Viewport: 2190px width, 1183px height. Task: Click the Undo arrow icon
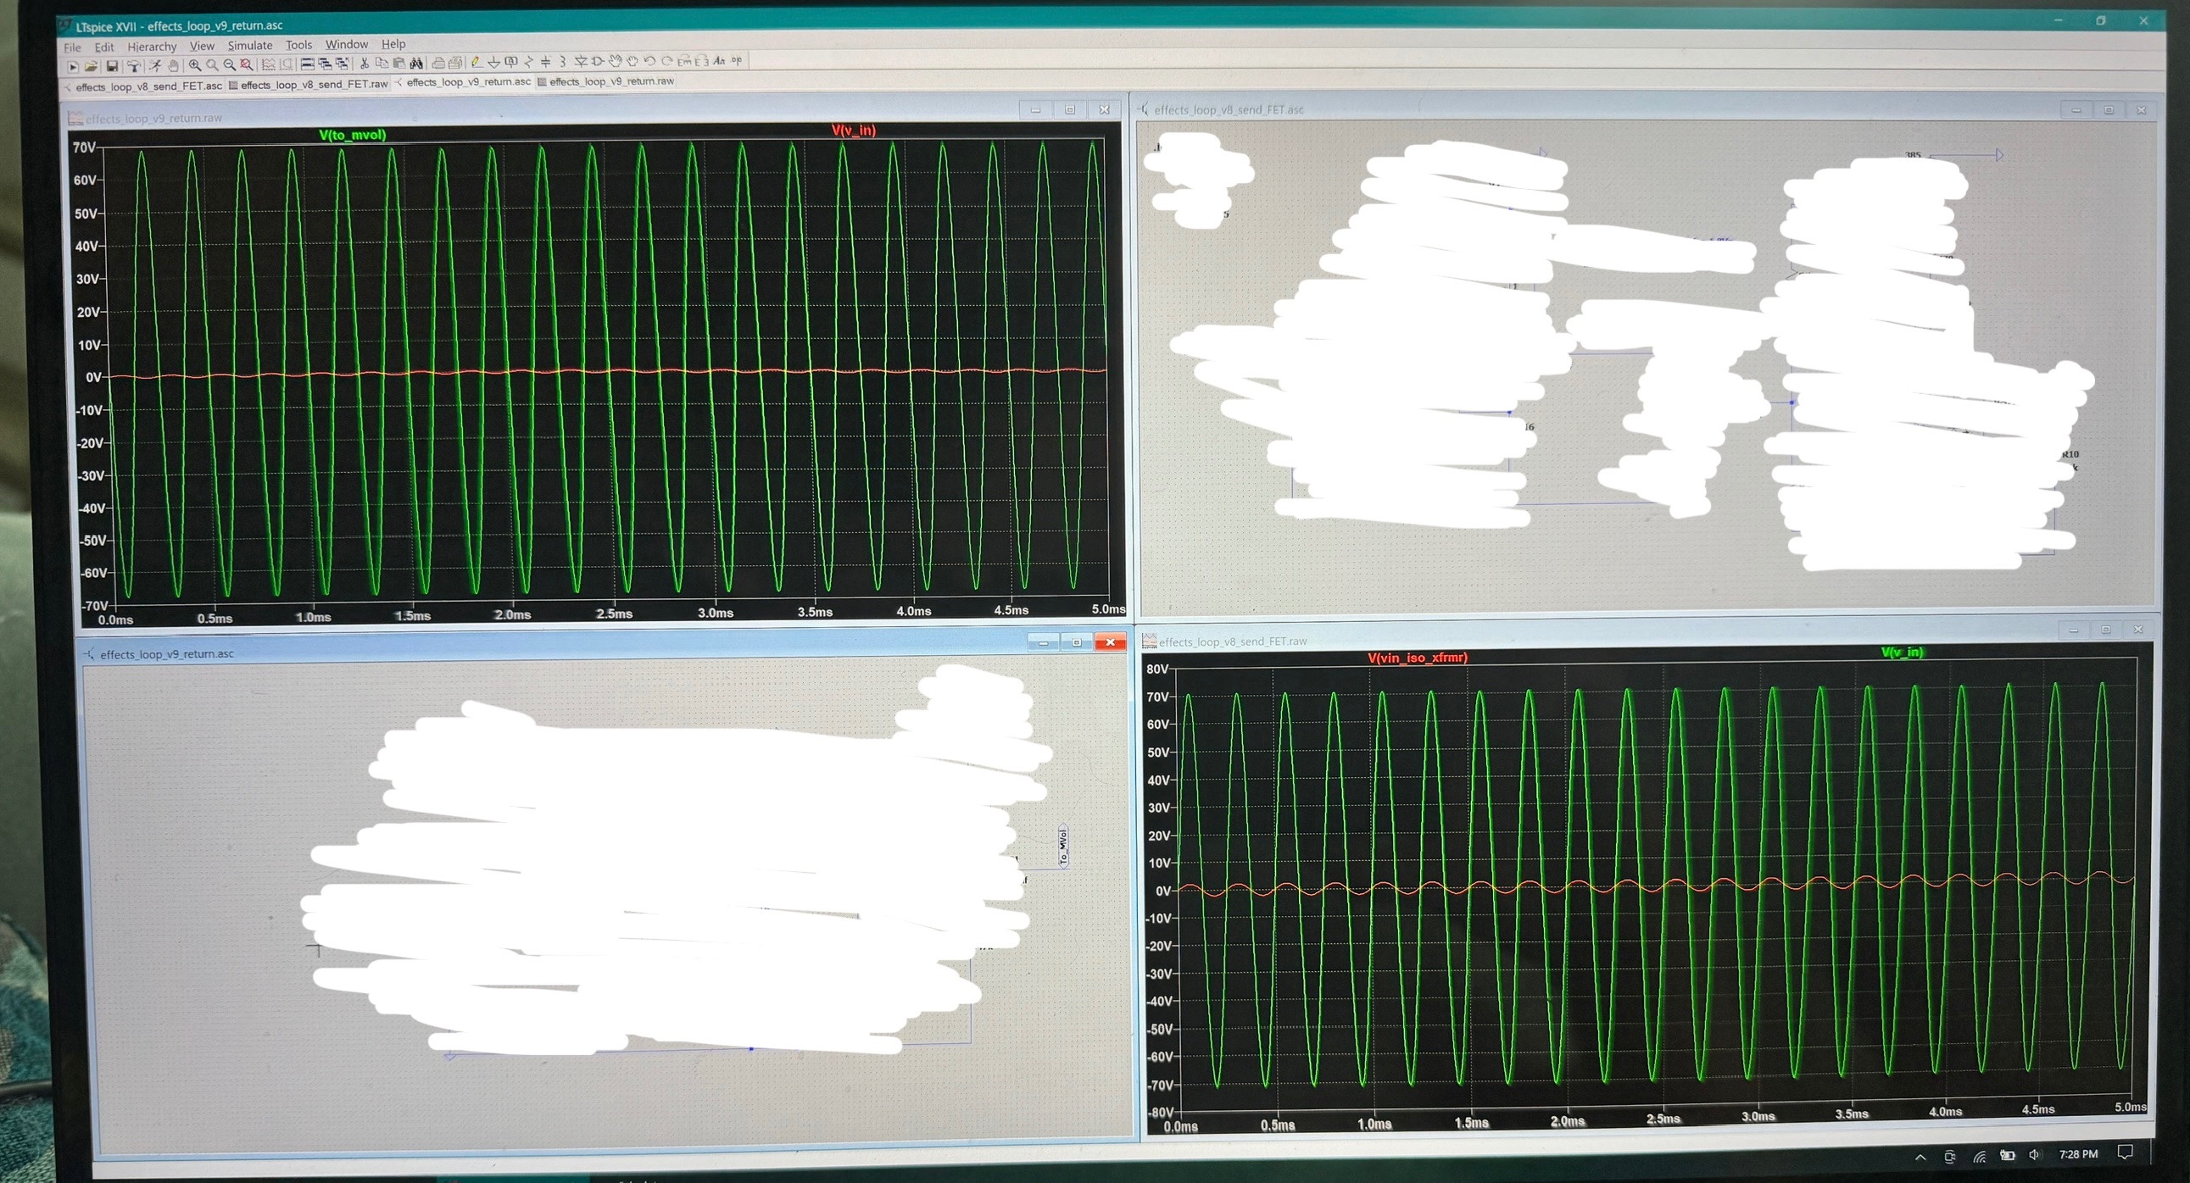pos(649,61)
